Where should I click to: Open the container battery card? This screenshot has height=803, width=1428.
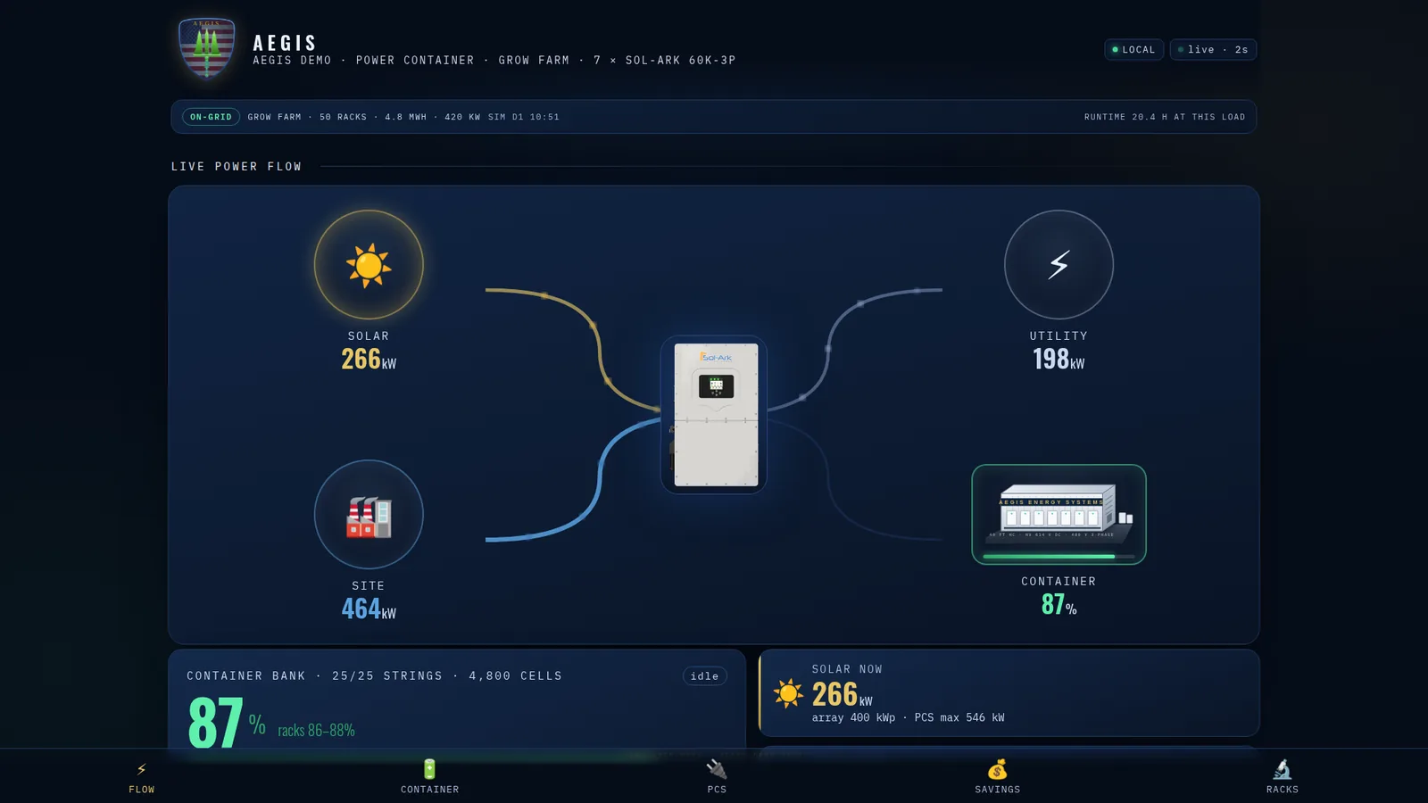pos(1059,515)
